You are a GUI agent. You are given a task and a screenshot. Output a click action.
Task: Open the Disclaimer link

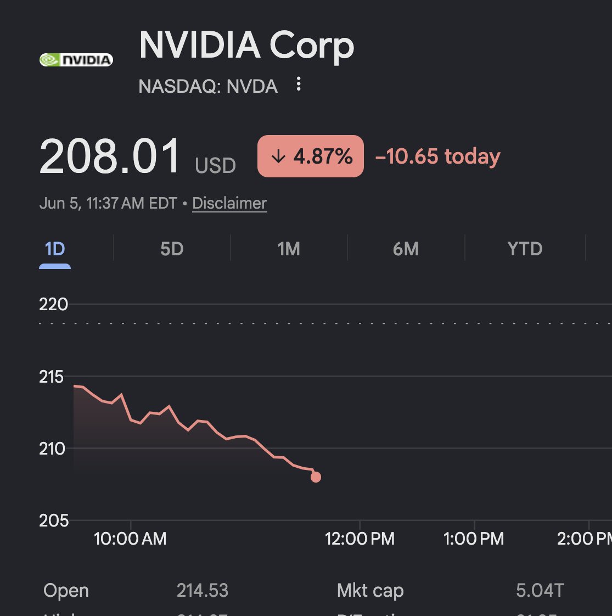[229, 204]
